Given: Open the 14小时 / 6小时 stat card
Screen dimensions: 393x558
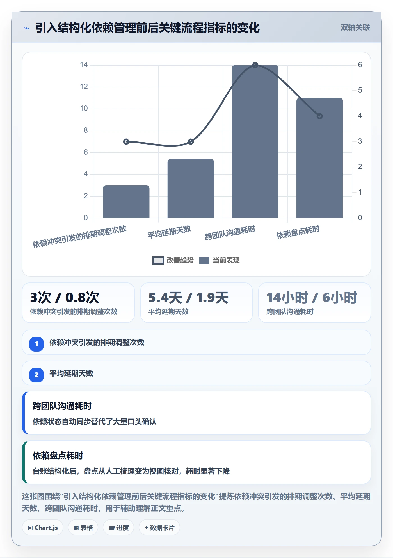Looking at the screenshot, I should [x=315, y=303].
